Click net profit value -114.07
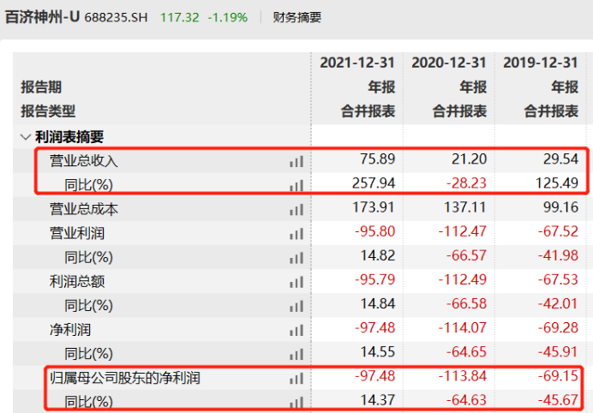The width and height of the screenshot is (593, 413). point(463,327)
